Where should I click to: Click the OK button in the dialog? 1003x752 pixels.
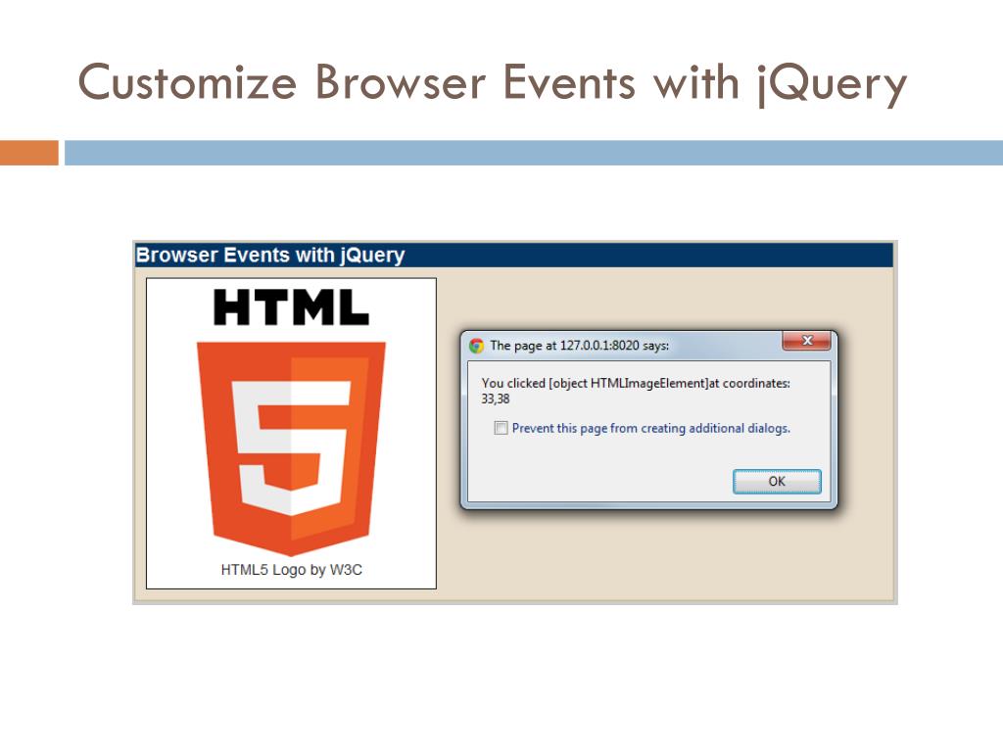click(777, 482)
